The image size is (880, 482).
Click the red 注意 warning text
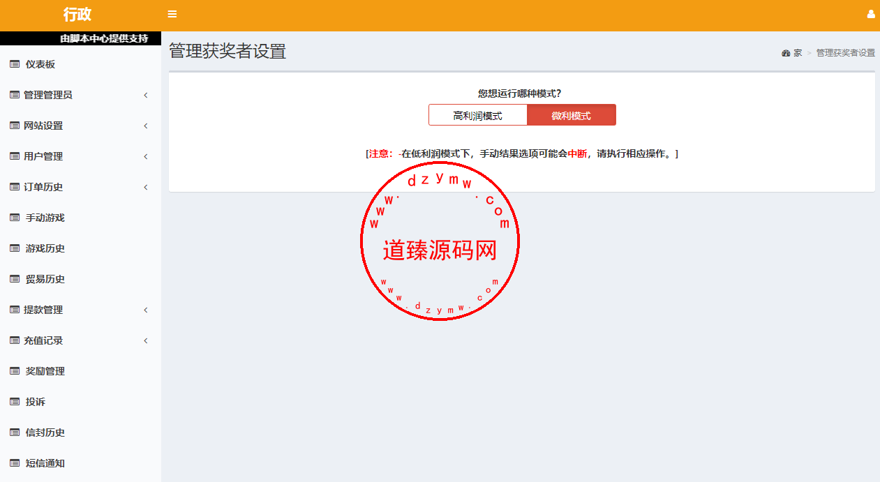pyautogui.click(x=381, y=153)
